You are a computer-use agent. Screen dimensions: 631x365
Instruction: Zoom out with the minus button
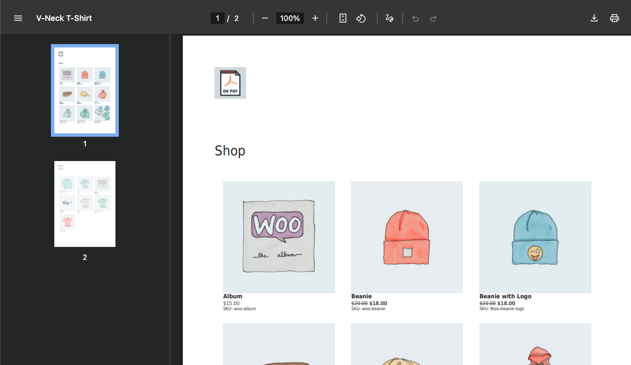(x=264, y=18)
